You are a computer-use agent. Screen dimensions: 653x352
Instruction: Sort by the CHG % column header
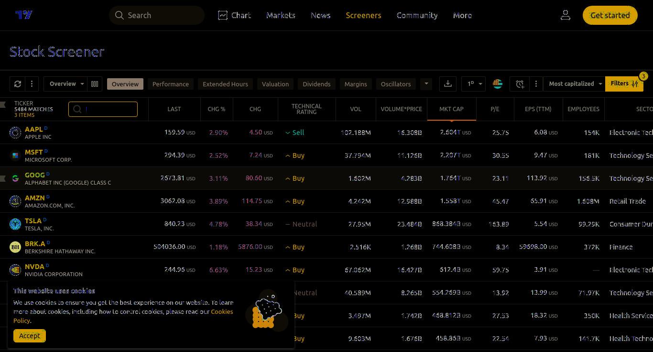(x=217, y=109)
